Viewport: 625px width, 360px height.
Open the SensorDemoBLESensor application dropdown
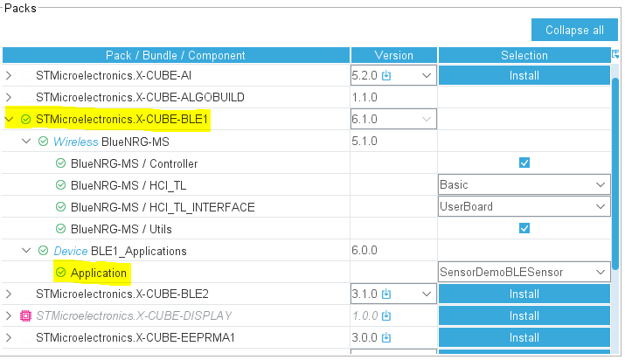[x=524, y=272]
